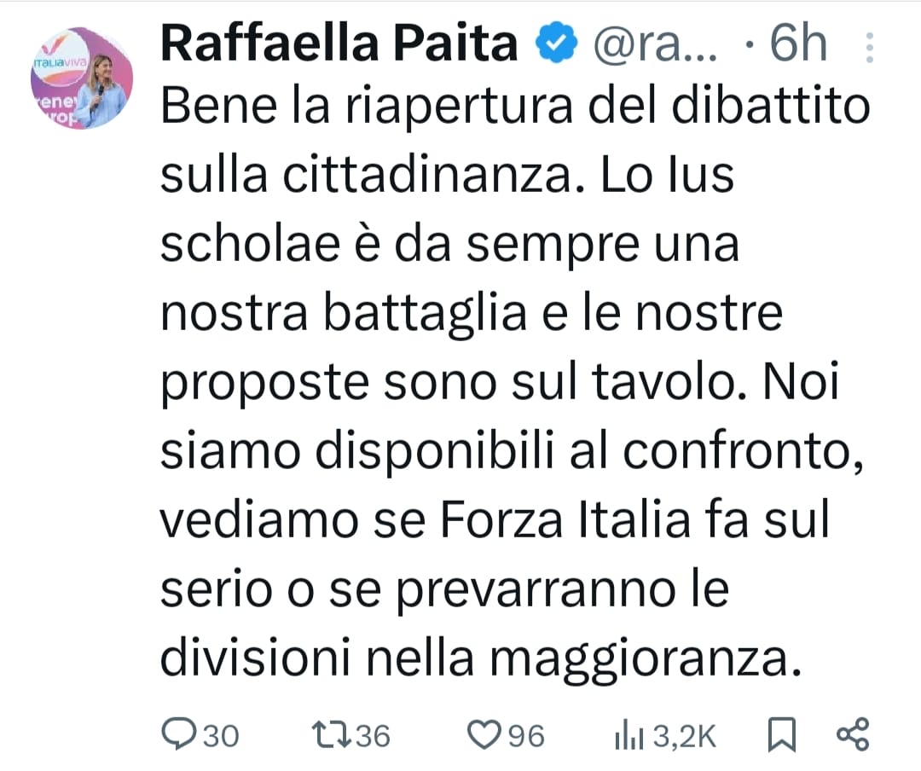Screen dimensions: 921x771
Task: Click the tweet's opening line 'Bene la riapertura'
Action: pos(341,108)
